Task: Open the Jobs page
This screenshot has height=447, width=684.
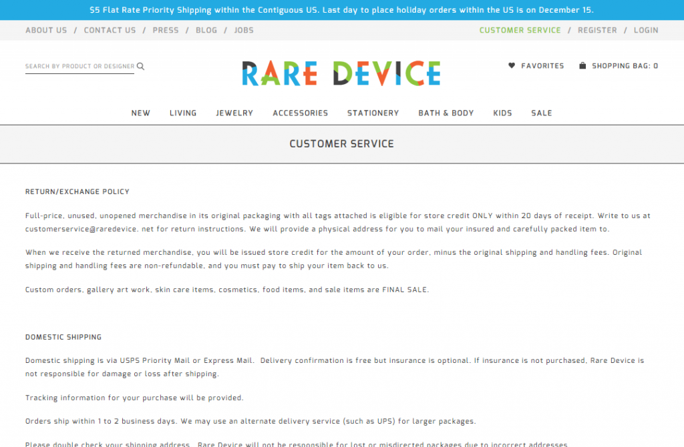Action: tap(244, 30)
